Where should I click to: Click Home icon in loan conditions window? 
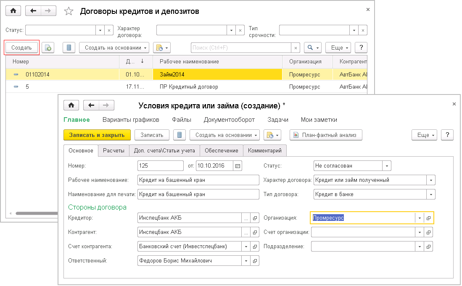click(71, 105)
